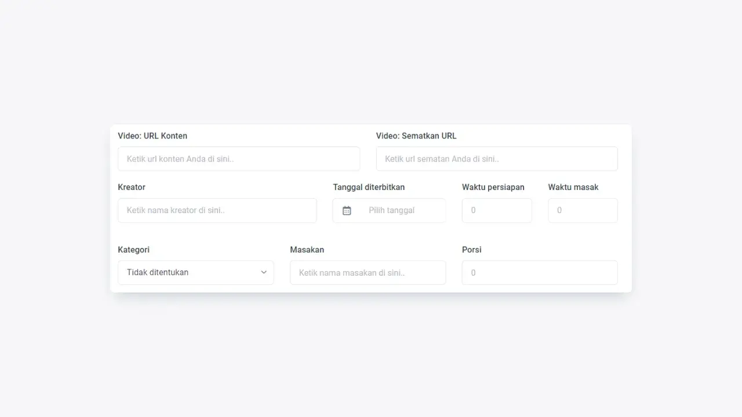Click the 'Porsi' label text
This screenshot has width=742, height=417.
click(471, 250)
